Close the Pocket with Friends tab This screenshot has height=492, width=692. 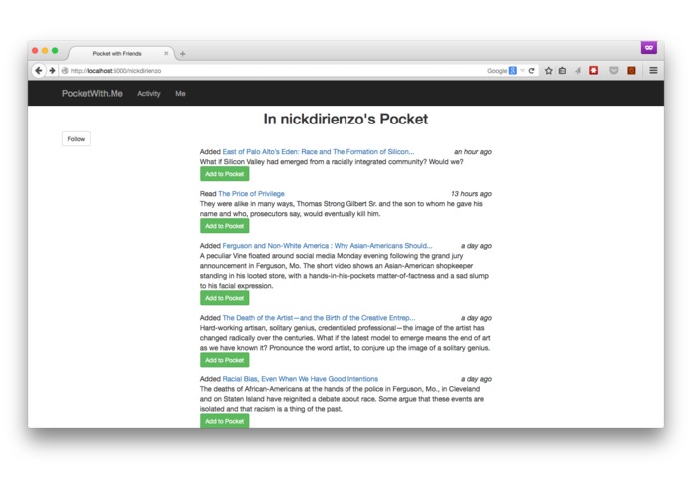[166, 54]
